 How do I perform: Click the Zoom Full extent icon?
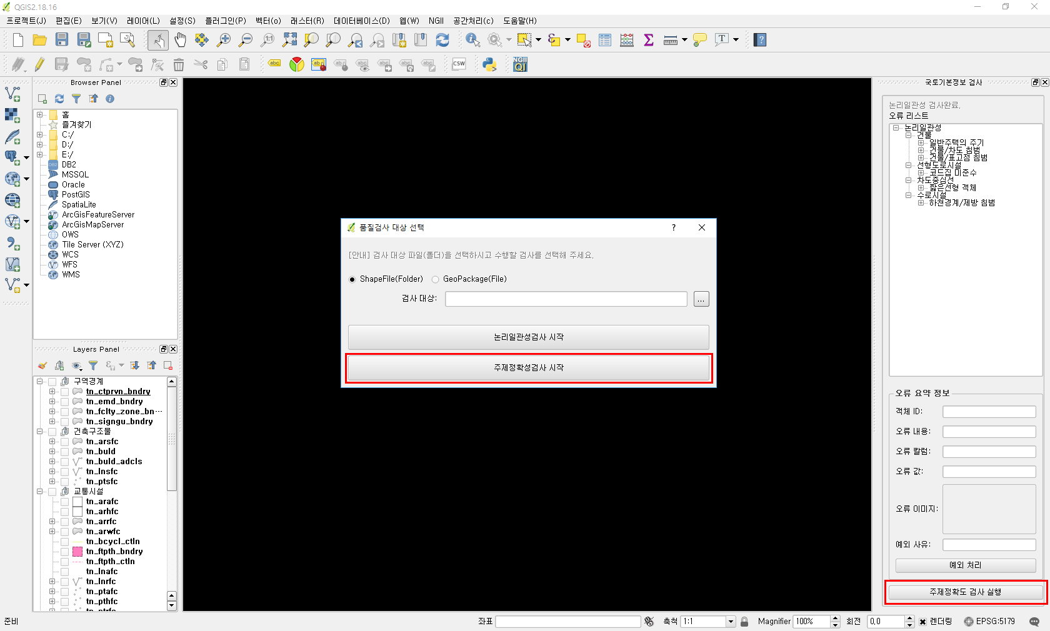[x=289, y=40]
